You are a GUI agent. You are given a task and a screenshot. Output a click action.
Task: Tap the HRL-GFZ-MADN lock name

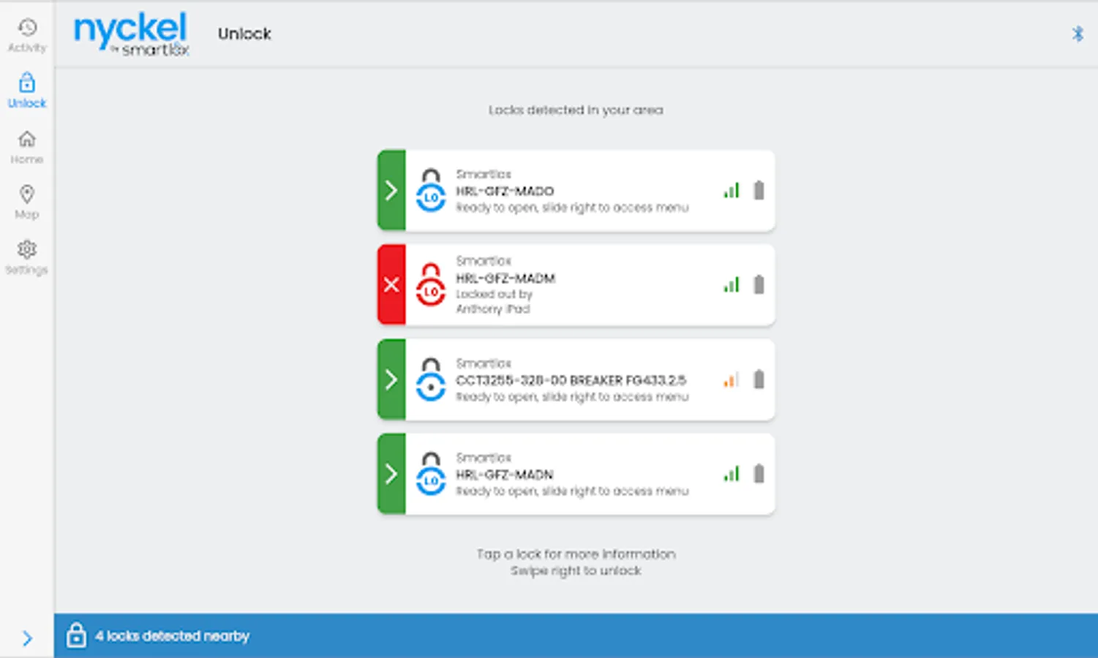pyautogui.click(x=505, y=474)
